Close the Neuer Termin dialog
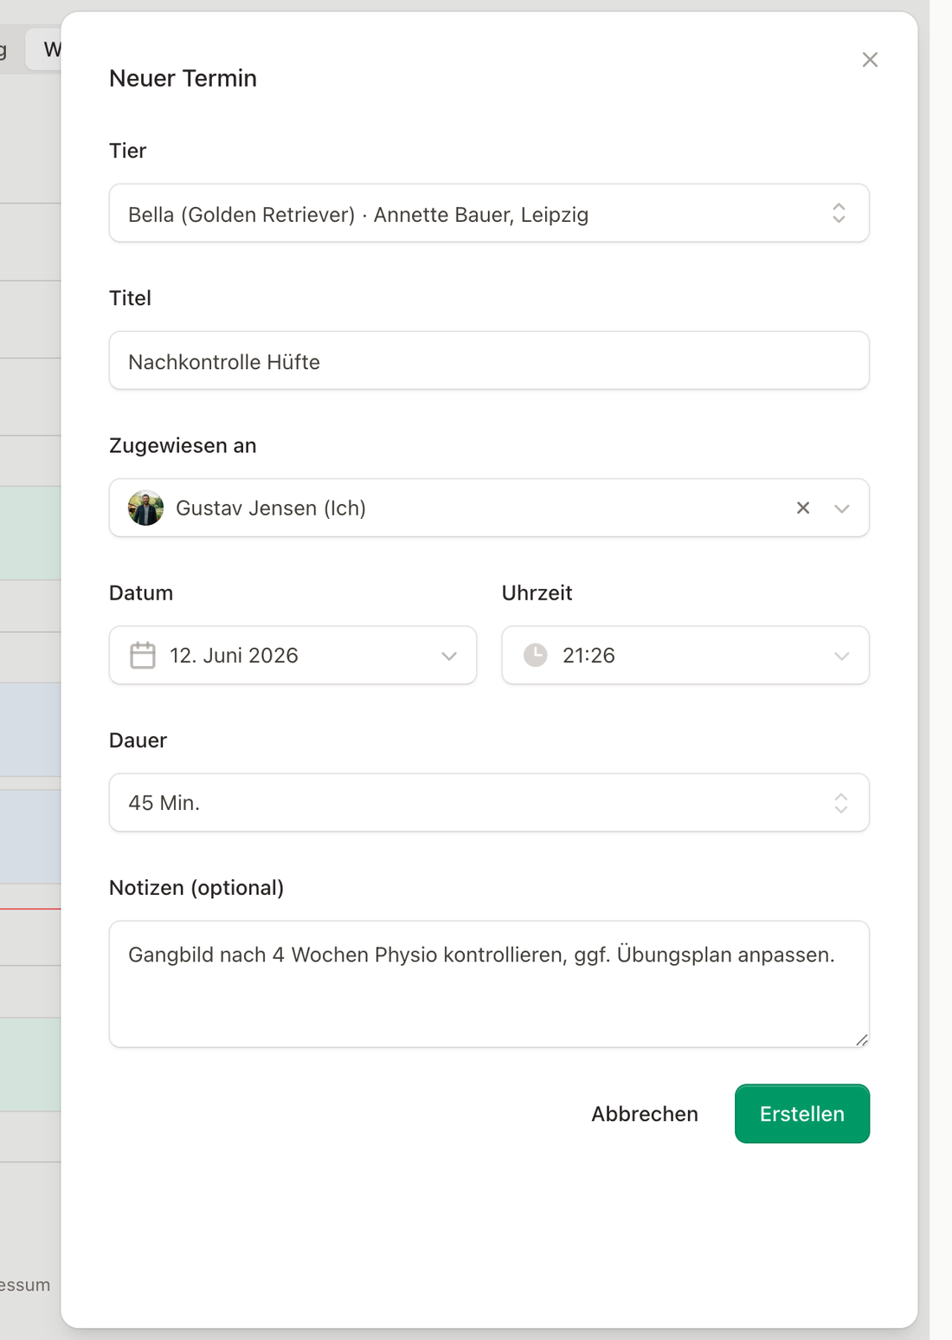 pos(870,60)
